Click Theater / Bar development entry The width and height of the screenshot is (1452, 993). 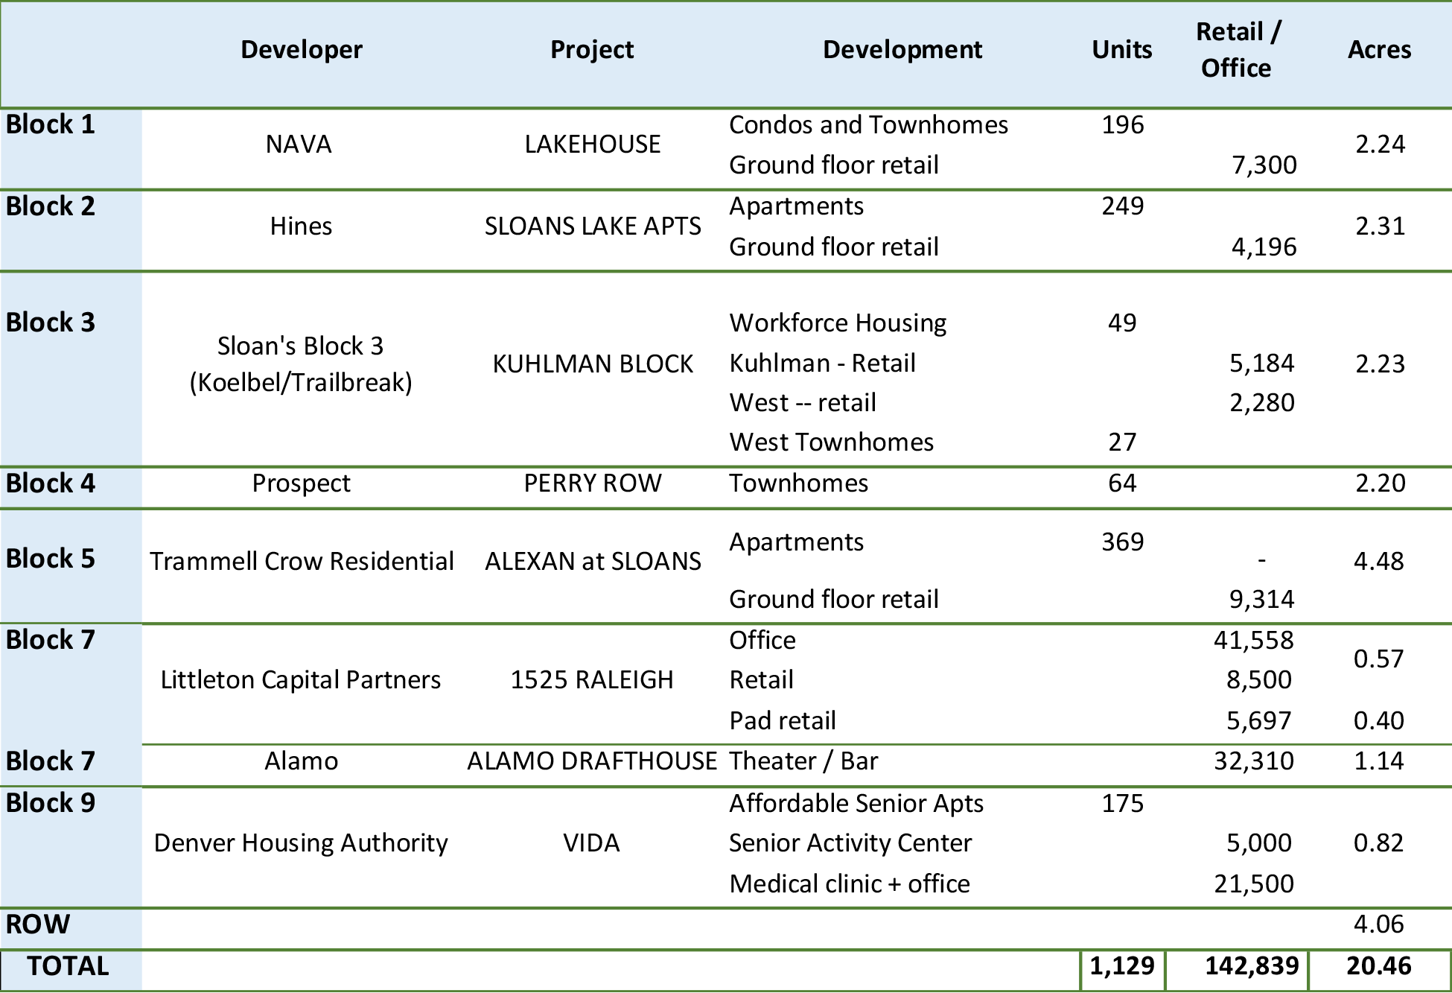[803, 761]
